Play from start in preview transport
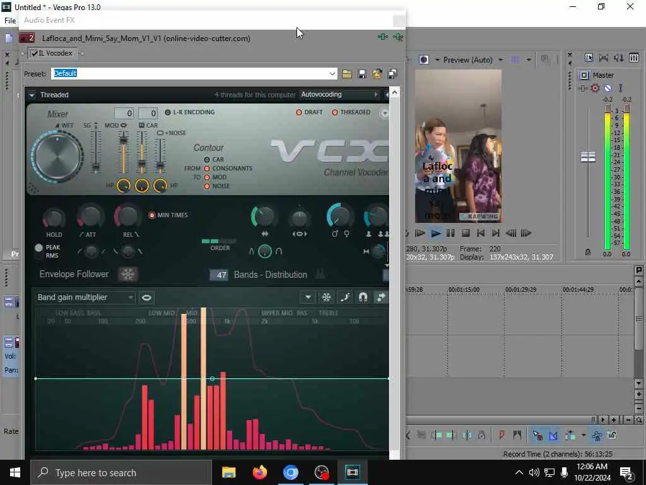Viewport: 646px width, 485px height. coord(420,234)
